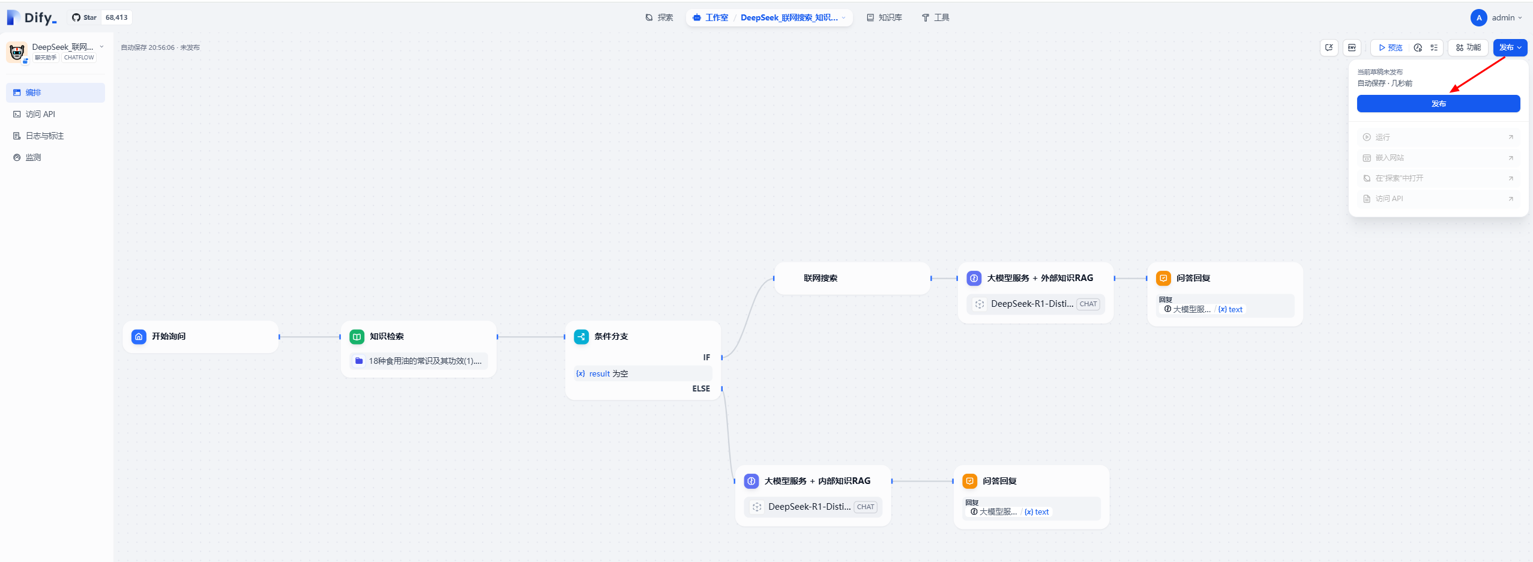Open 日志与标注 in the sidebar

[x=55, y=136]
